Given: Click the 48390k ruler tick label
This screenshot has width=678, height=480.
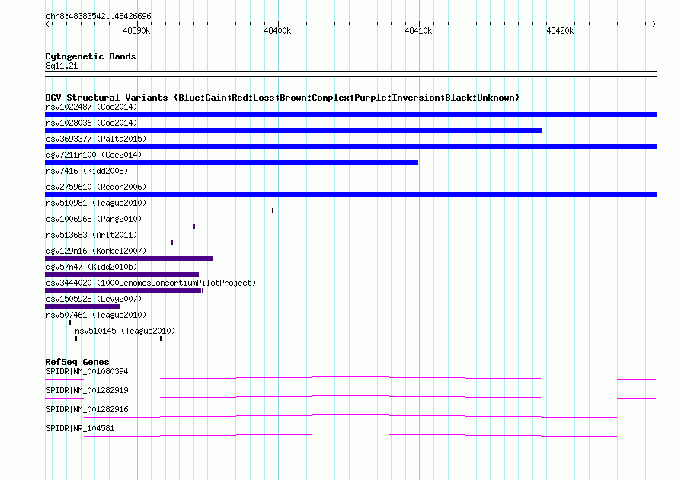Looking at the screenshot, I should pos(136,30).
